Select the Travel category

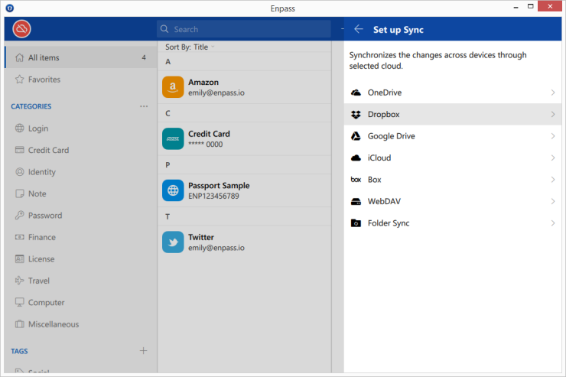click(81, 281)
